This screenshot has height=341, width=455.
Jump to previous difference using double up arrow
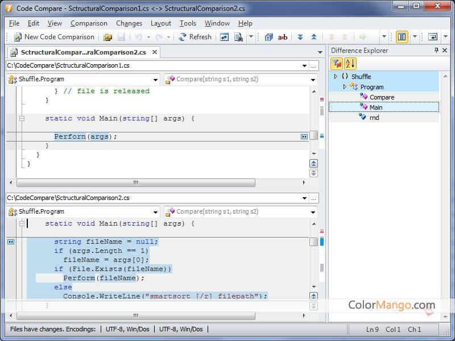(x=313, y=37)
